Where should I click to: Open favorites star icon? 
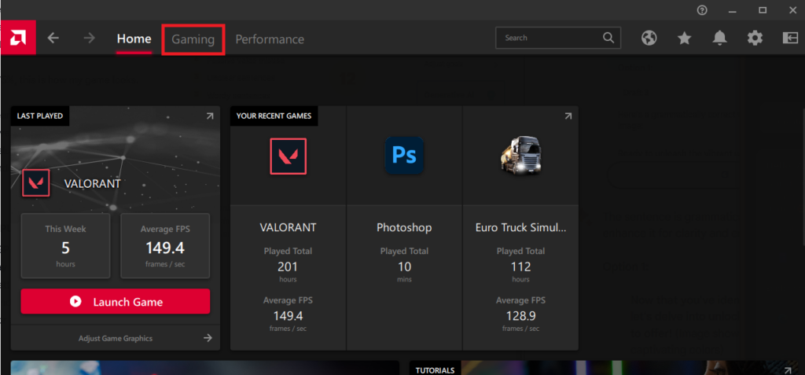tap(684, 39)
